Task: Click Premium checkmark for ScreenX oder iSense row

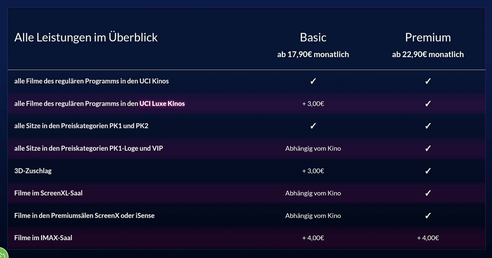Action: point(428,215)
